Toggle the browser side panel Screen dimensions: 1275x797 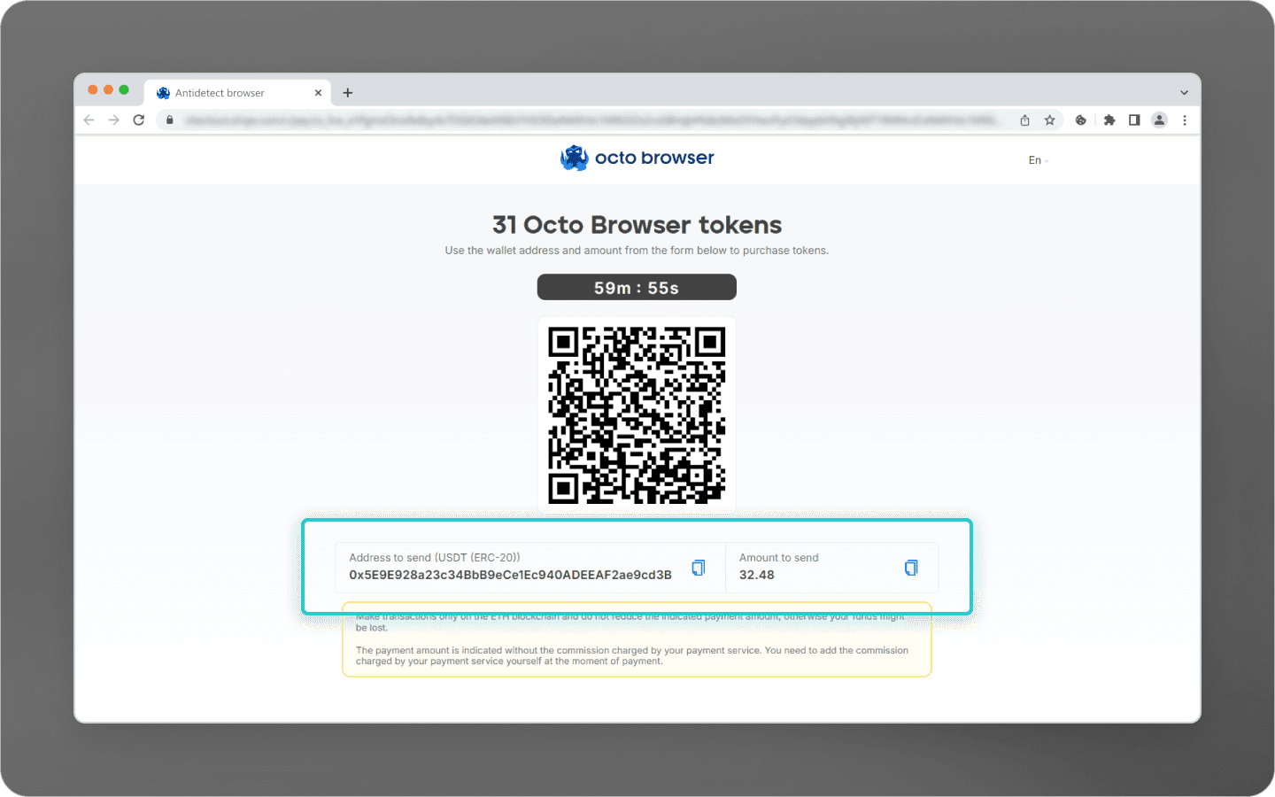tap(1134, 120)
